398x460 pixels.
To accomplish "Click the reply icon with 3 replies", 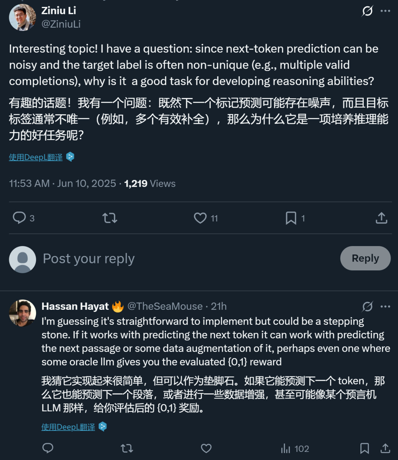I will (20, 218).
